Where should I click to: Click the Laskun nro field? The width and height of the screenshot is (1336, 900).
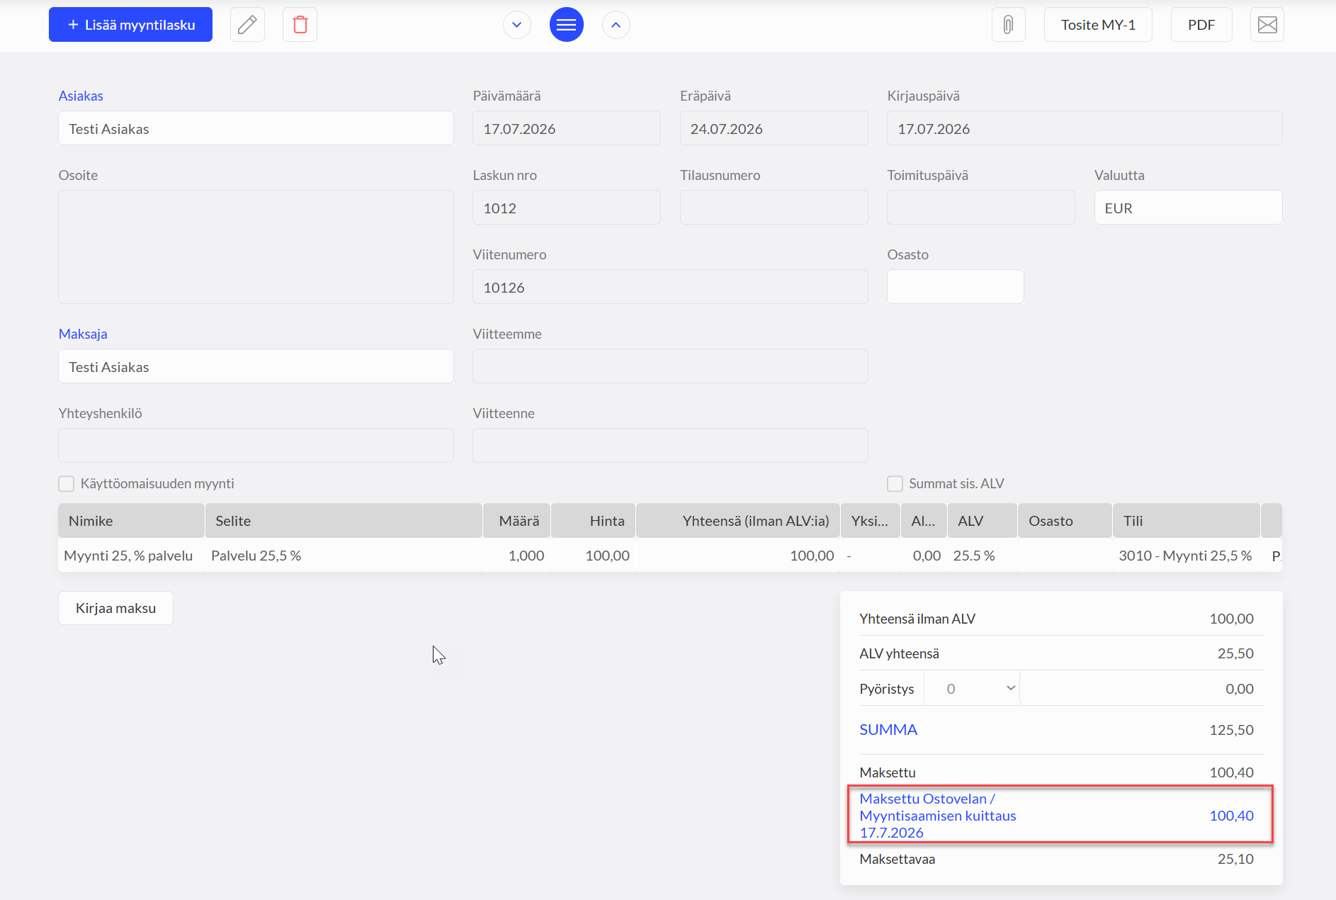click(x=567, y=208)
